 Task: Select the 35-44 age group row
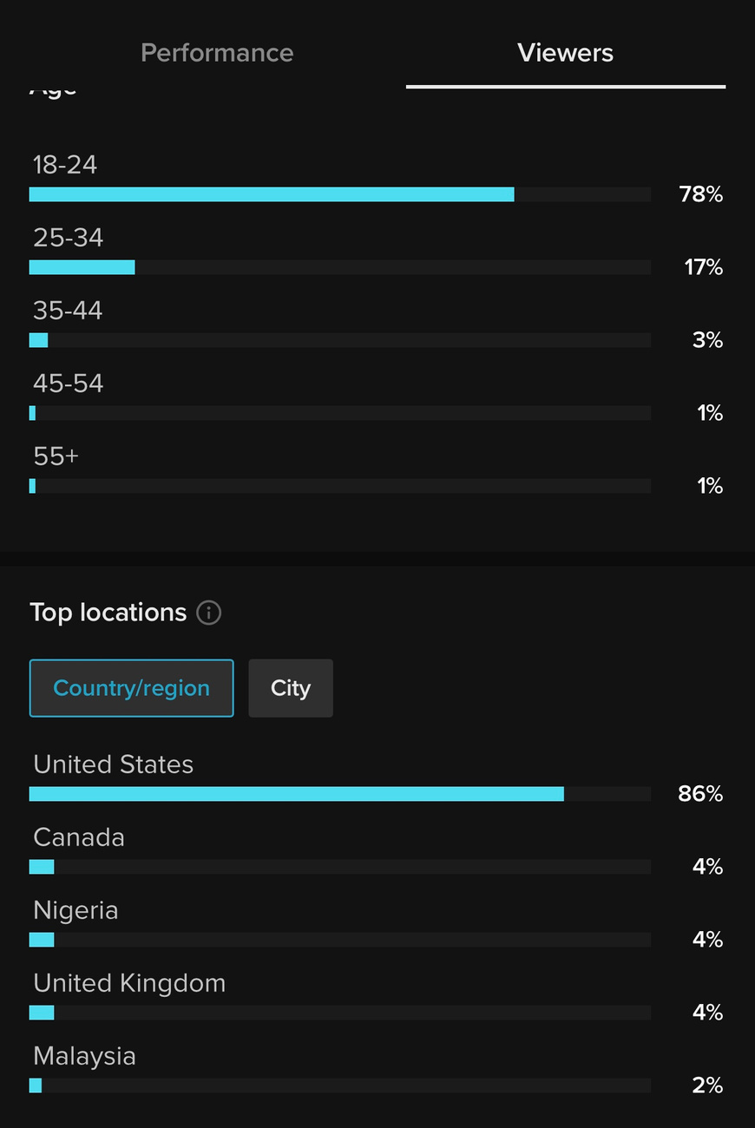coord(377,325)
